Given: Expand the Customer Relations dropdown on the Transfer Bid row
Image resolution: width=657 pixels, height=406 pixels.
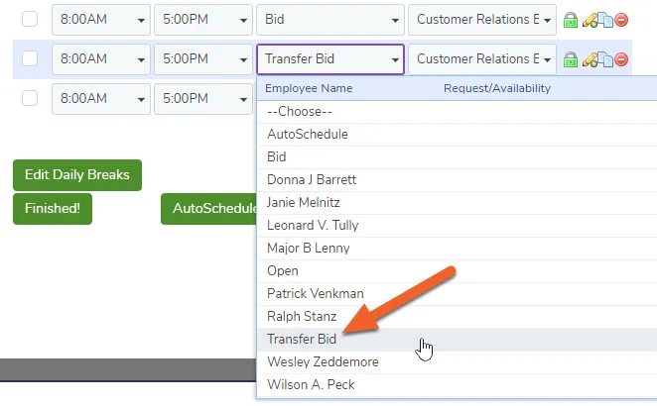Looking at the screenshot, I should (482, 59).
